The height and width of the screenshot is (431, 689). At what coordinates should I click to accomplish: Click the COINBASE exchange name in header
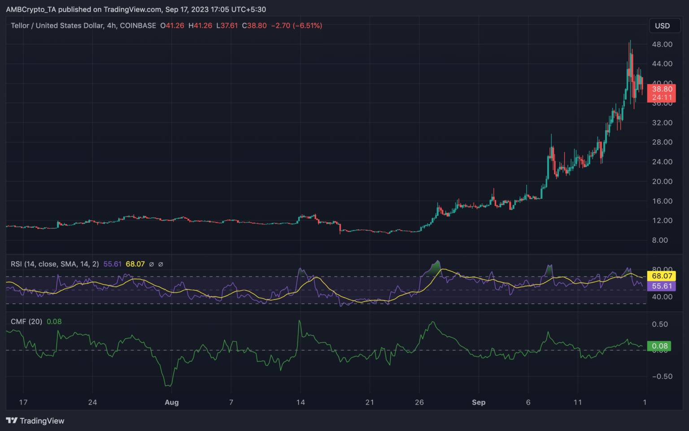(x=138, y=26)
